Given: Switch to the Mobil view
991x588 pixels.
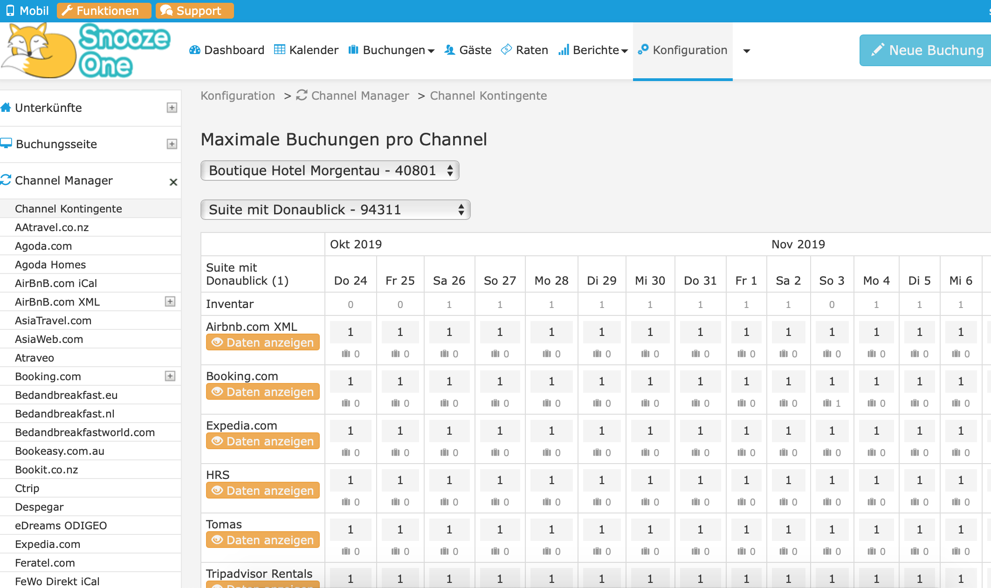Looking at the screenshot, I should pyautogui.click(x=27, y=11).
